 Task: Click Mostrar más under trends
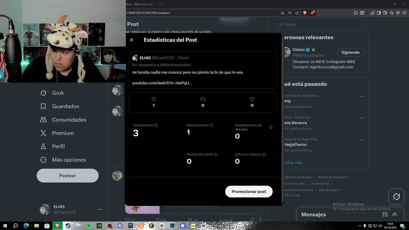coord(293,163)
